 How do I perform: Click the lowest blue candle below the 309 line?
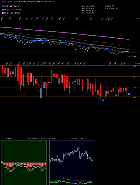coord(103,100)
